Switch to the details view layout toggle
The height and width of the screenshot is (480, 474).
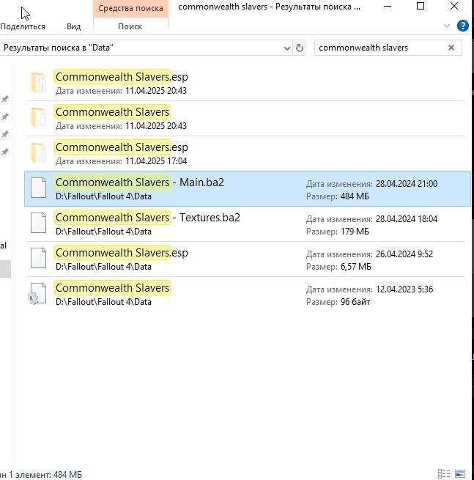tap(444, 474)
